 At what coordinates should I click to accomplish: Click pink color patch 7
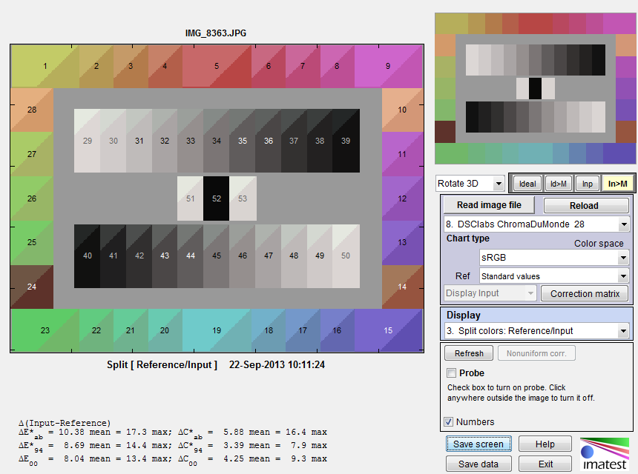(303, 66)
